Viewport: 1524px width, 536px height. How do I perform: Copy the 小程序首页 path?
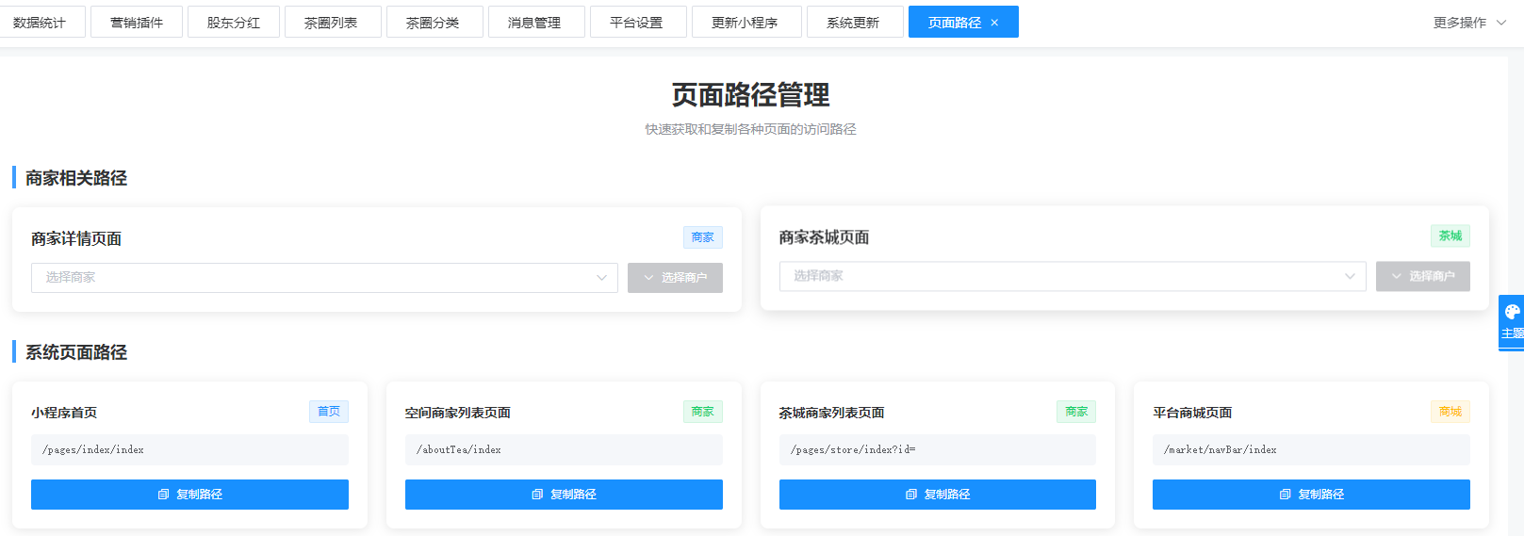pos(189,495)
